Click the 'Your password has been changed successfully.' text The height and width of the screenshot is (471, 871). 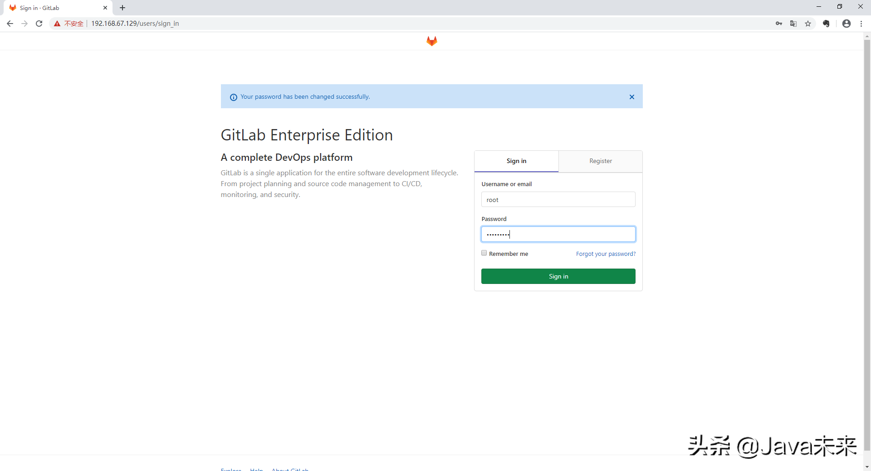point(305,97)
